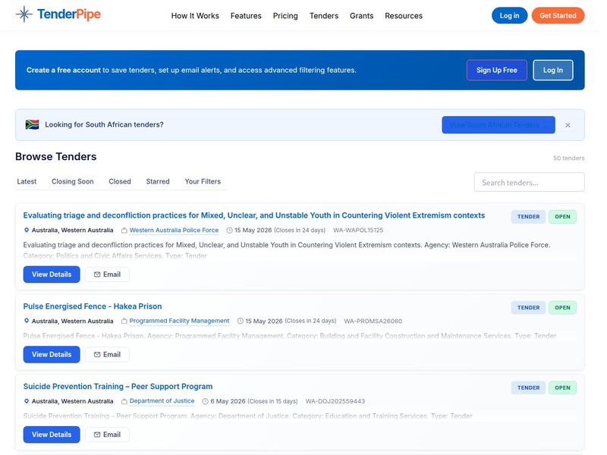Click the header Log in button
Viewport: 607px width, 455px height.
coord(509,15)
